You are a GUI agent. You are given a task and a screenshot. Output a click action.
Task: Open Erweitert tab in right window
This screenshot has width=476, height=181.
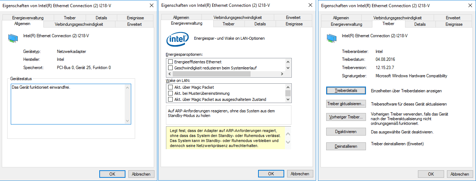[x=453, y=18]
